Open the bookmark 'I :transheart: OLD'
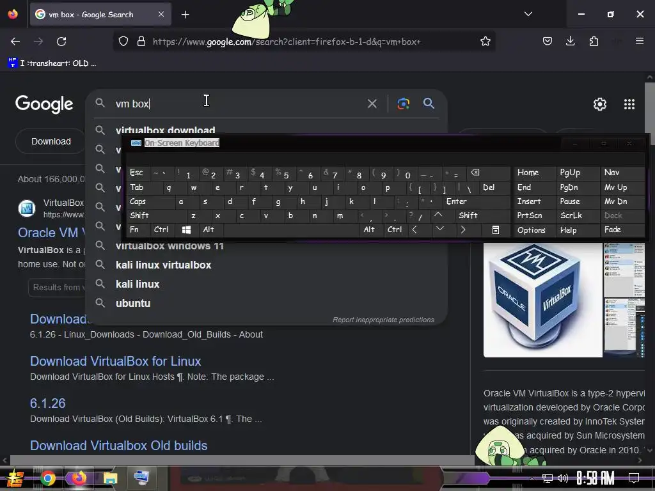This screenshot has height=491, width=655. click(x=52, y=63)
